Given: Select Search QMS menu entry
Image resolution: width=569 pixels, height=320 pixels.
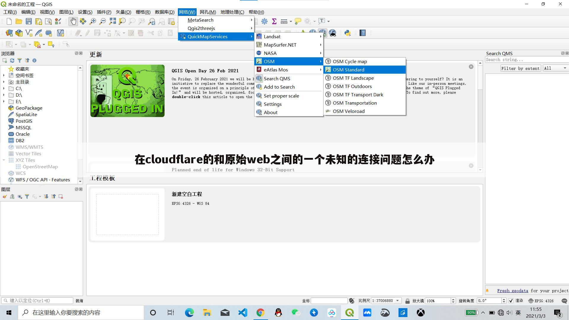Looking at the screenshot, I should tap(289, 79).
